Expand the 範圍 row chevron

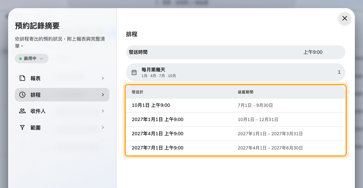pos(103,128)
